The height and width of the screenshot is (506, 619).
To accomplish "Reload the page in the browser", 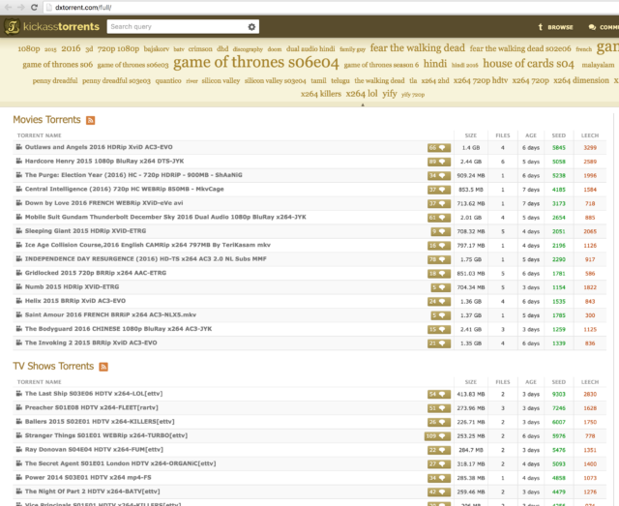I will click(x=35, y=7).
